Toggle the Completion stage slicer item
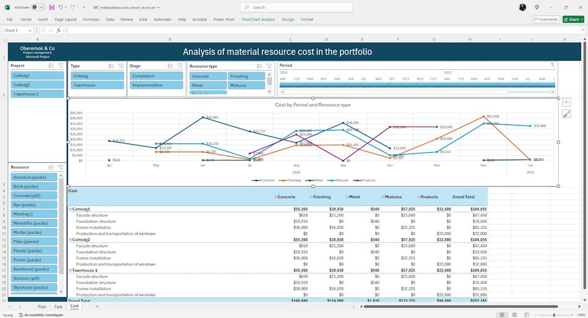 coord(157,75)
